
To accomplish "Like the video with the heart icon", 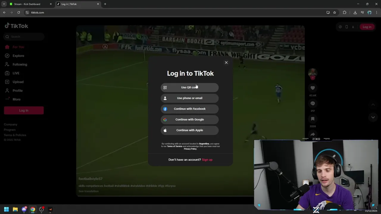I will [x=313, y=88].
